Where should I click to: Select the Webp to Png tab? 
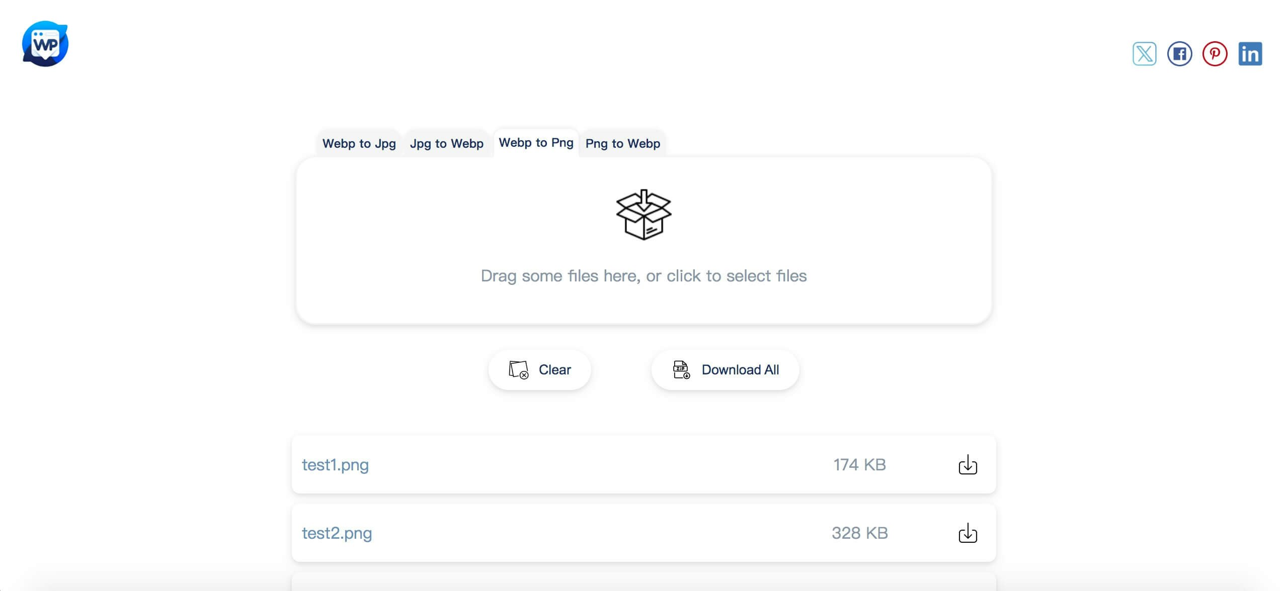click(x=536, y=143)
